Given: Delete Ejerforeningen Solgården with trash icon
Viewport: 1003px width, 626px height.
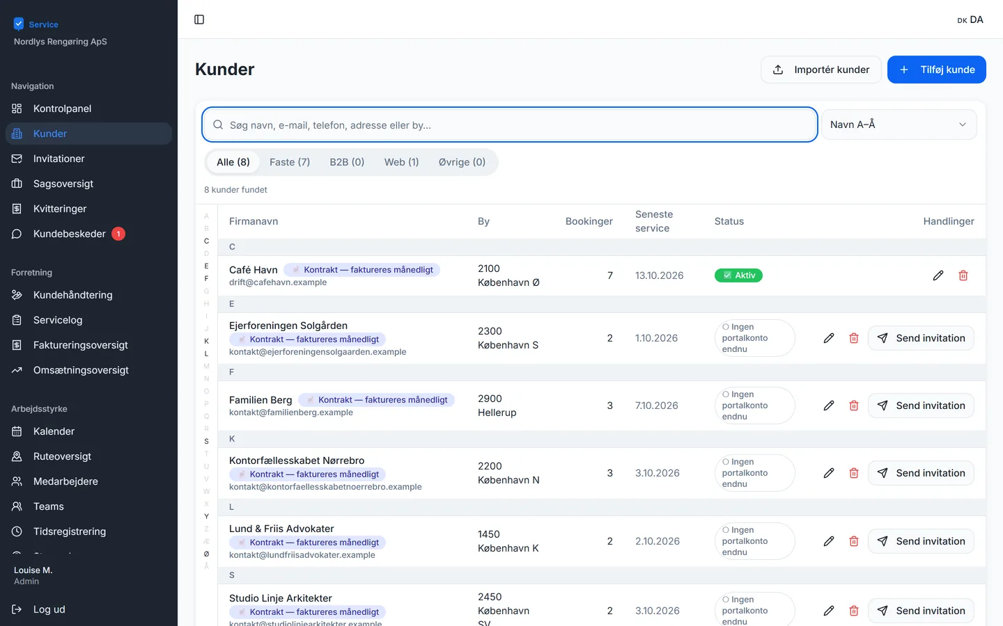Looking at the screenshot, I should pos(854,338).
